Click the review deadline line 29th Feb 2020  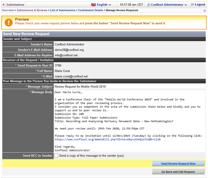coord(99,128)
